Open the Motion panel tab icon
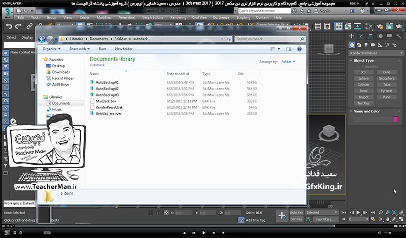Viewport: 406px width, 238px height. (x=380, y=36)
